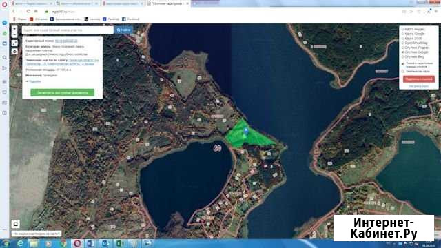The image size is (441, 248).
Task: Focus the cadastral number search field
Action: pyautogui.click(x=68, y=30)
